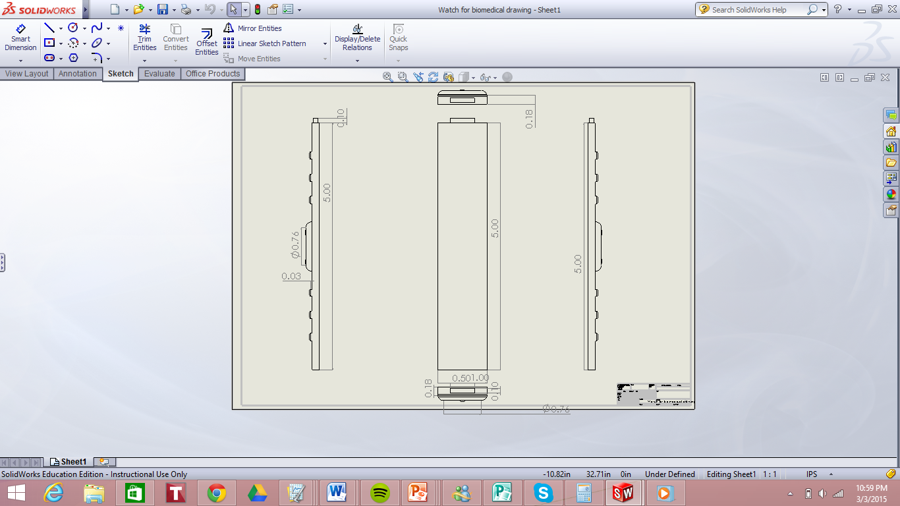Switch to the Annotation tab
The height and width of the screenshot is (506, 900).
coord(78,74)
